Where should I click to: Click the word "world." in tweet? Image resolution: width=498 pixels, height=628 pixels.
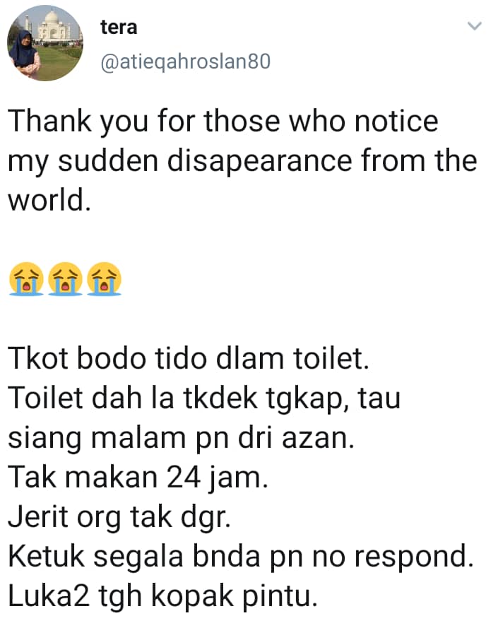[x=49, y=200]
